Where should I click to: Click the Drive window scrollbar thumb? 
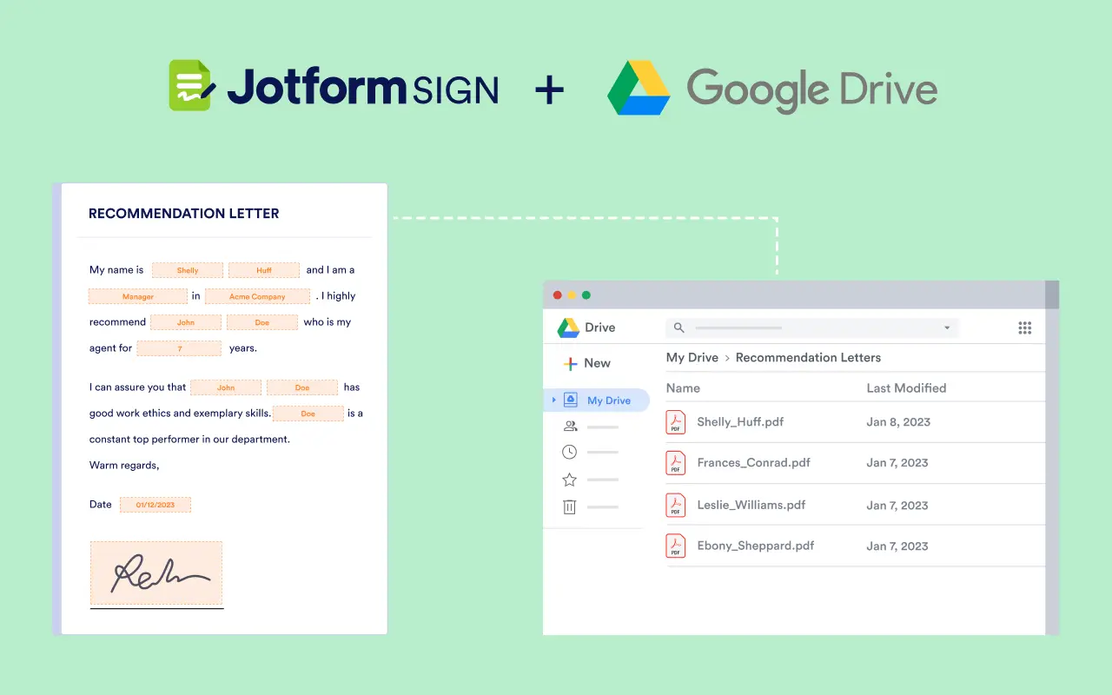point(1052,295)
